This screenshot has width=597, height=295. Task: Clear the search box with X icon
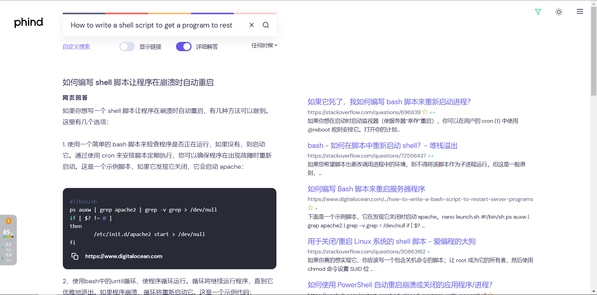(x=252, y=25)
